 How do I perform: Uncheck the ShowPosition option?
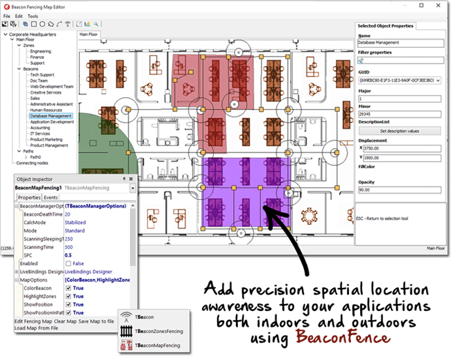click(x=68, y=305)
